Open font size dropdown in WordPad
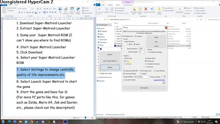The image size is (220, 124). [x=35, y=9]
